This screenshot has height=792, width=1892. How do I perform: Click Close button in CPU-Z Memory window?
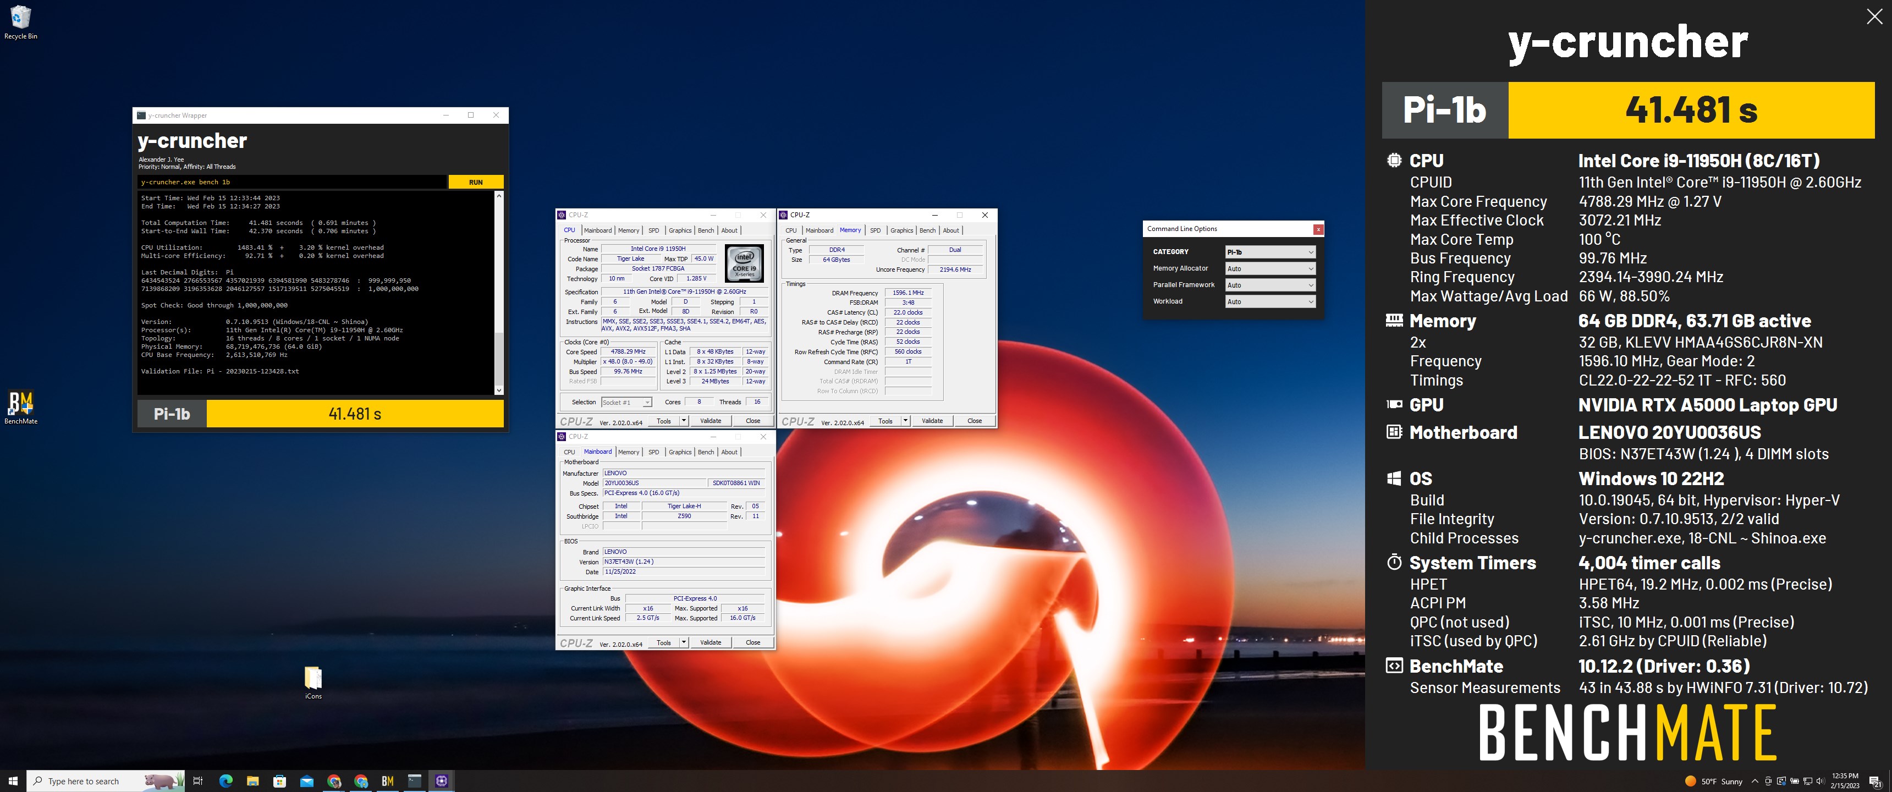click(x=975, y=421)
